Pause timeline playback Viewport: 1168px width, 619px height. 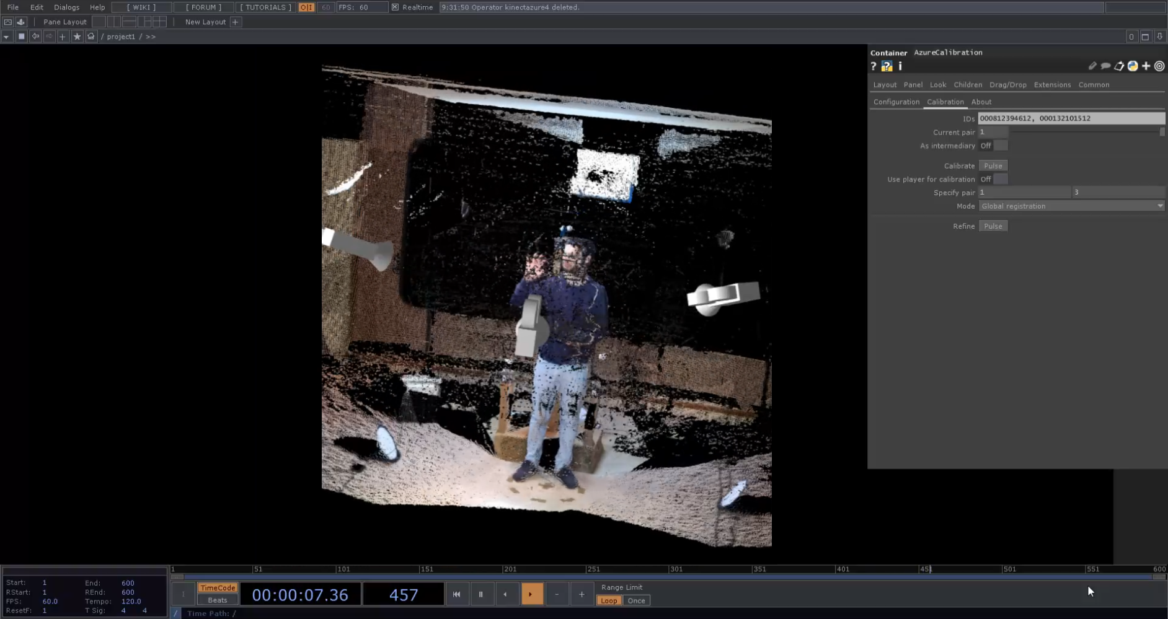coord(480,594)
